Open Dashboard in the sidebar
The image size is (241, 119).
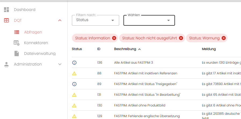click(x=25, y=10)
